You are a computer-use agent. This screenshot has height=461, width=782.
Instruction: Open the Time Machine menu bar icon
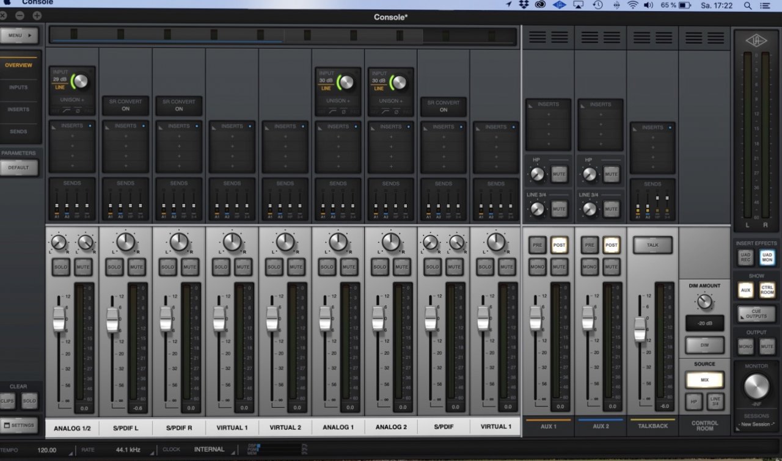(x=597, y=5)
